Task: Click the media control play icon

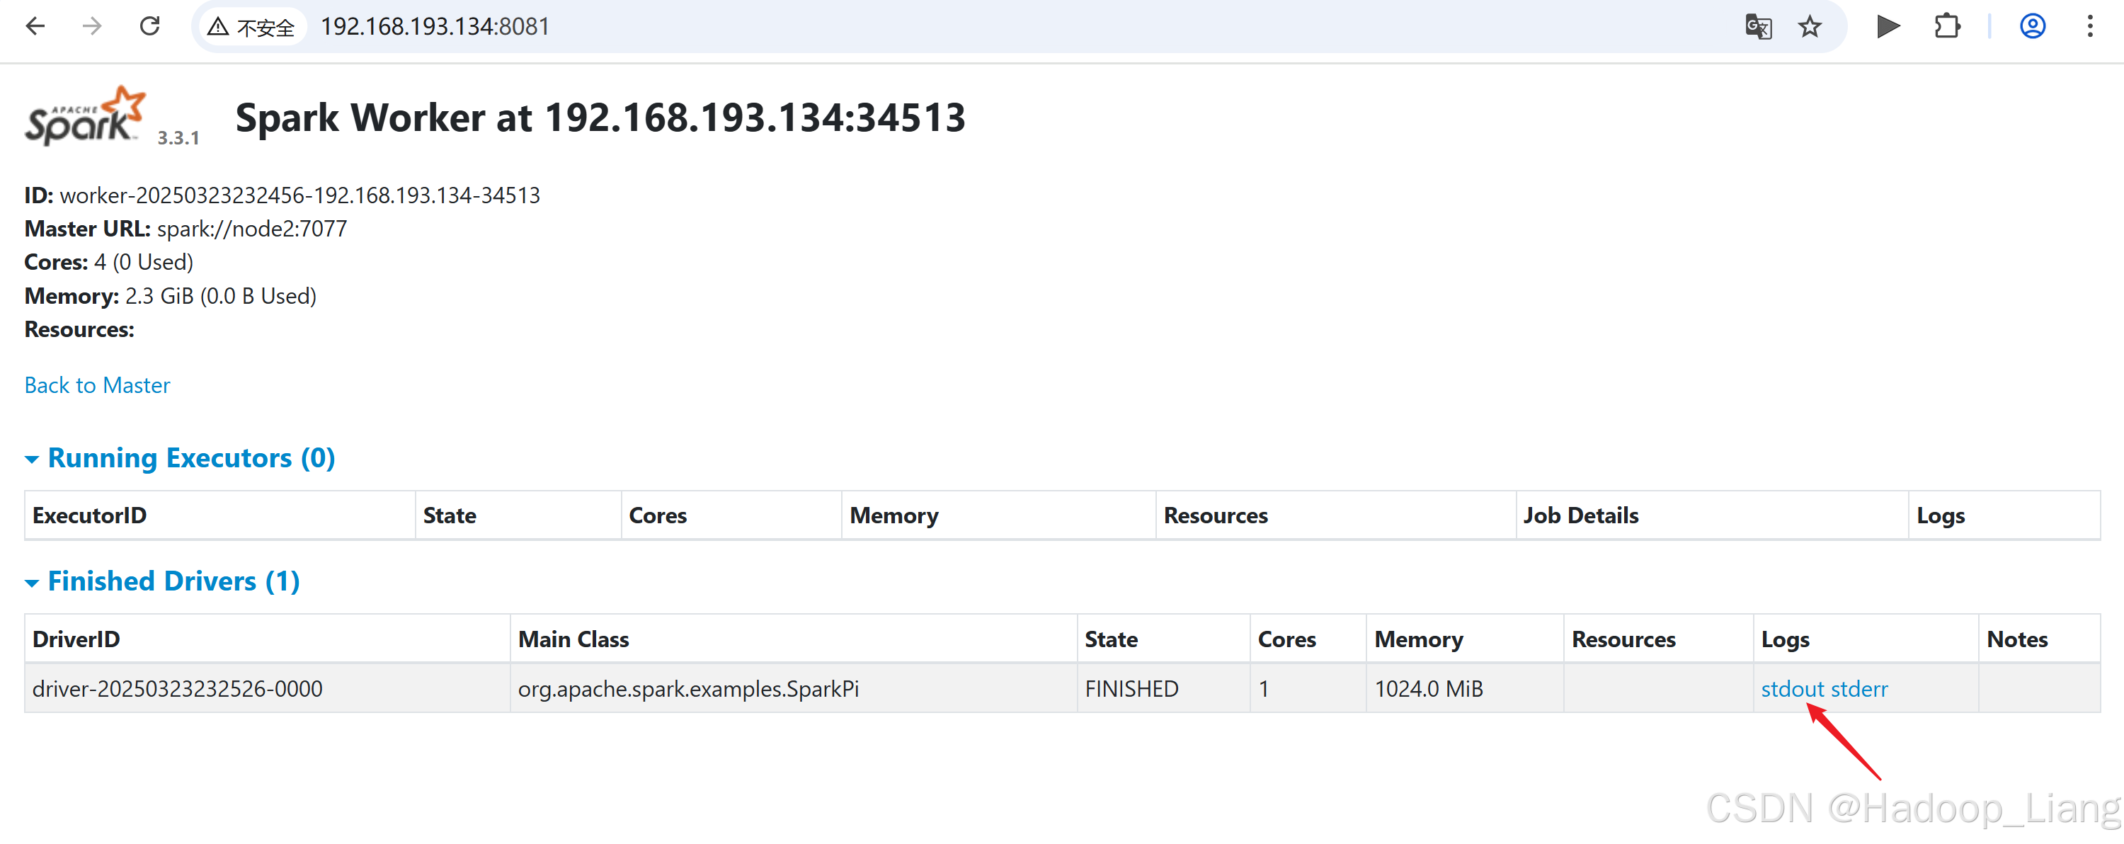Action: 1888,26
